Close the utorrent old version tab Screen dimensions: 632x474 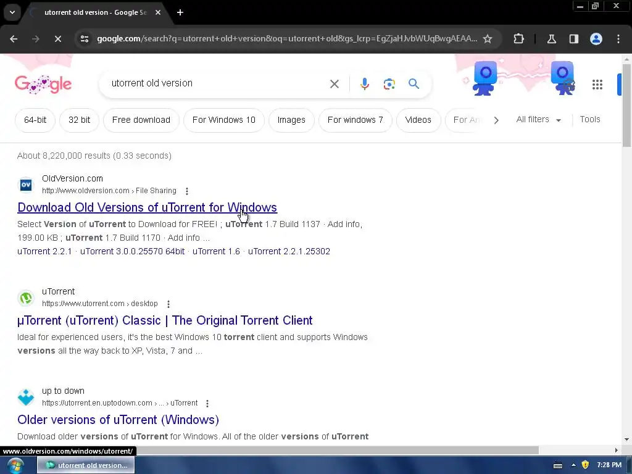(x=158, y=12)
